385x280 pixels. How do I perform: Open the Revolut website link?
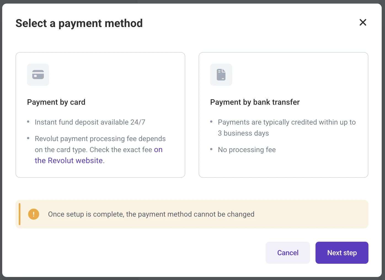coord(98,155)
